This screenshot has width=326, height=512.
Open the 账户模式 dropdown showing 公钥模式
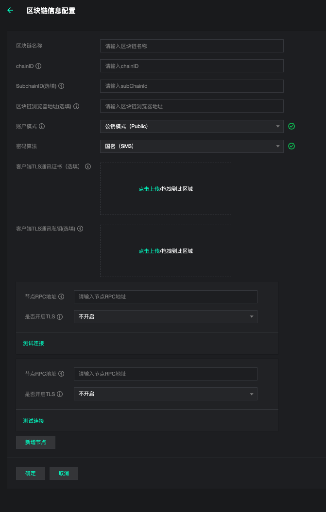[x=191, y=126]
